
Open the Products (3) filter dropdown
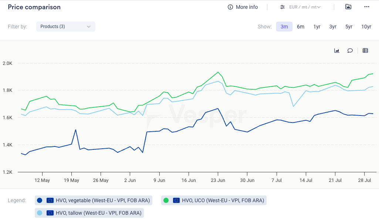(65, 27)
